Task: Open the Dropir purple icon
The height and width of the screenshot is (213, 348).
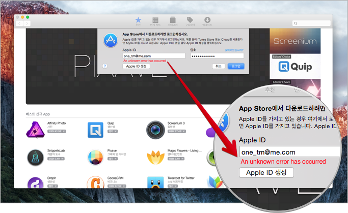Action: [35, 183]
